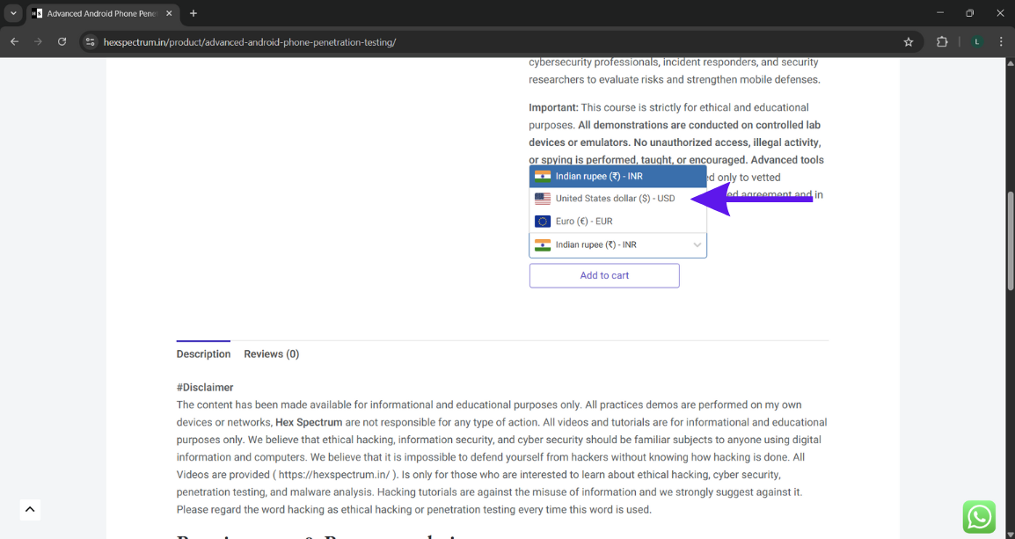Open the browser extensions puzzle icon
This screenshot has width=1015, height=539.
[942, 41]
